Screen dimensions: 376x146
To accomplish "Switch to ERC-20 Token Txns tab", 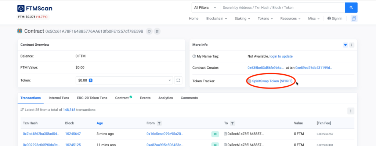I will click(92, 98).
